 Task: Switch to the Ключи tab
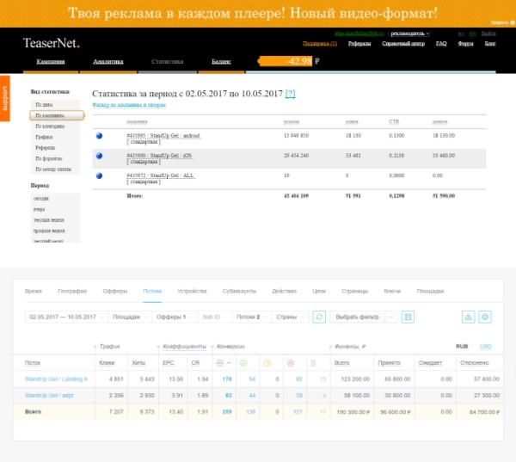click(x=392, y=291)
